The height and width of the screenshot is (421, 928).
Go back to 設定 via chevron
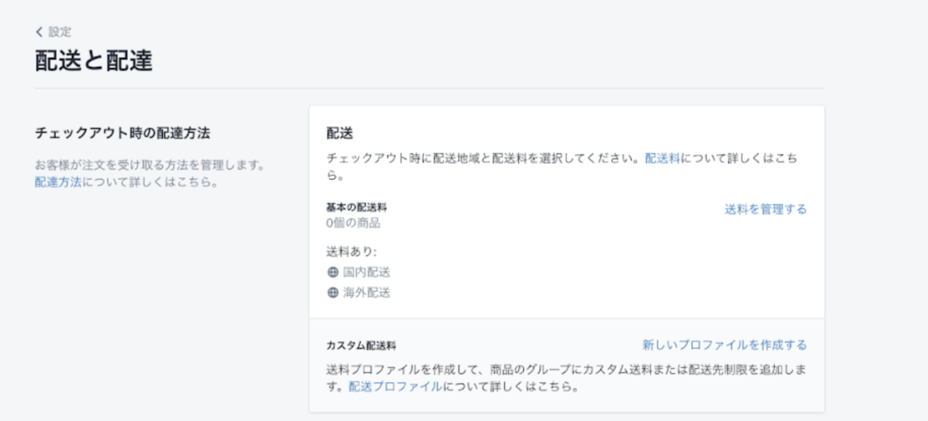[39, 32]
